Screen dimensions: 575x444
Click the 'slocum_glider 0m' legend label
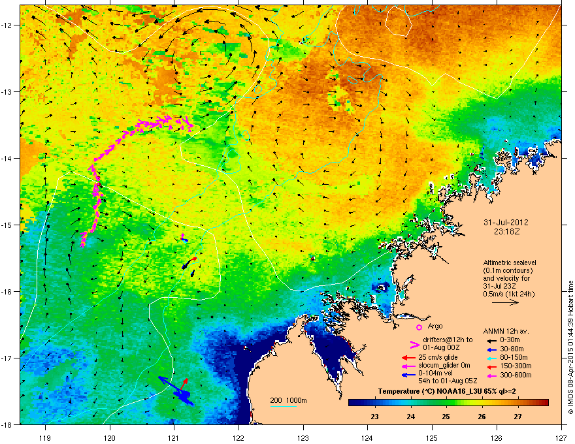[444, 366]
